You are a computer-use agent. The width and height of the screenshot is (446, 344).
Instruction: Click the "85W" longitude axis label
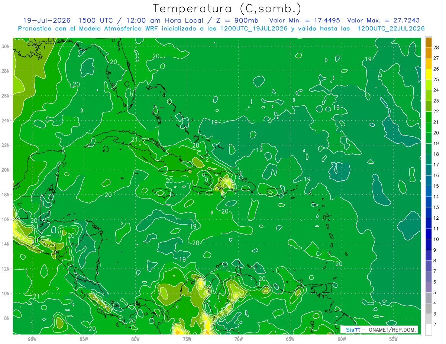click(x=84, y=339)
